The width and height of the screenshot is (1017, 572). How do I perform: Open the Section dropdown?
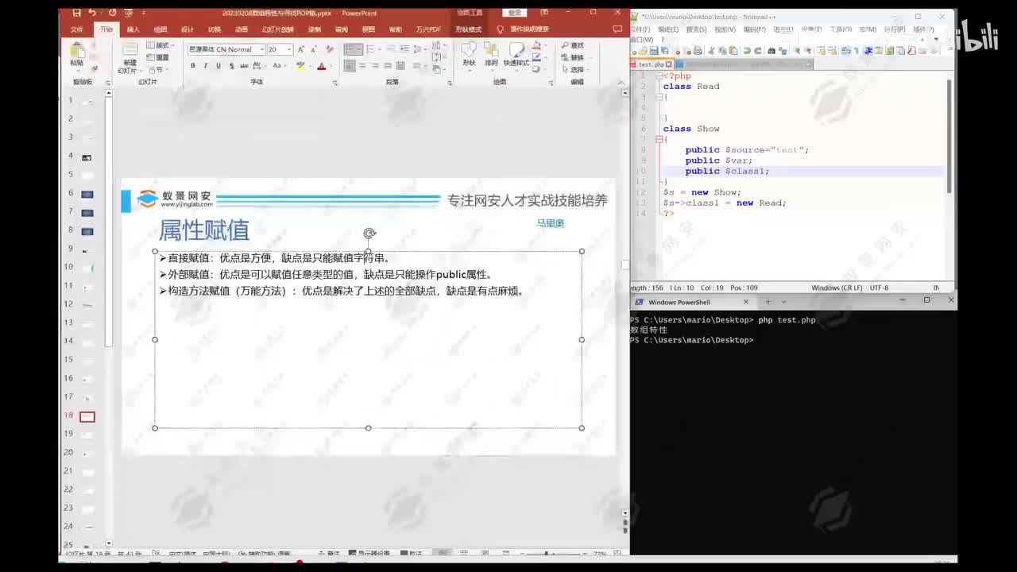click(157, 69)
